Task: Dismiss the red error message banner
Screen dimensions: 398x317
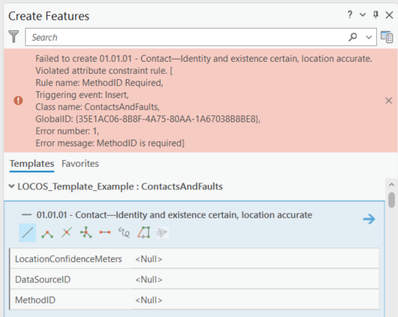Action: (x=389, y=100)
